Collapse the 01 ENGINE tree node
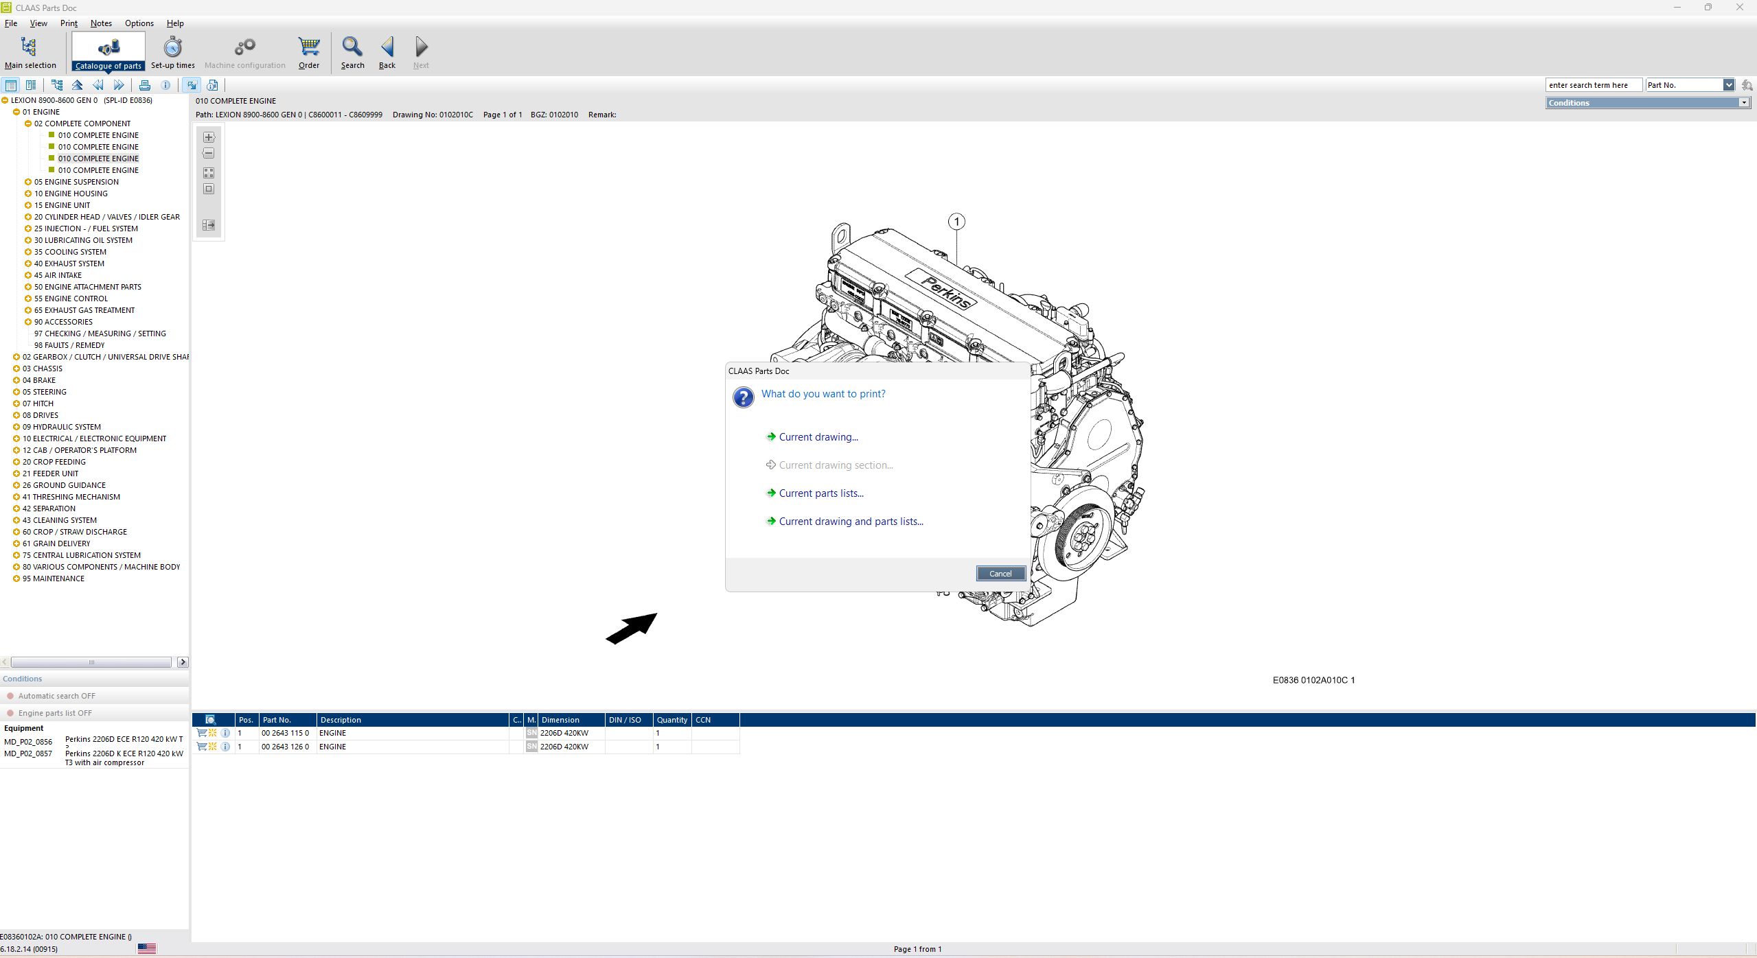1757x958 pixels. [16, 112]
